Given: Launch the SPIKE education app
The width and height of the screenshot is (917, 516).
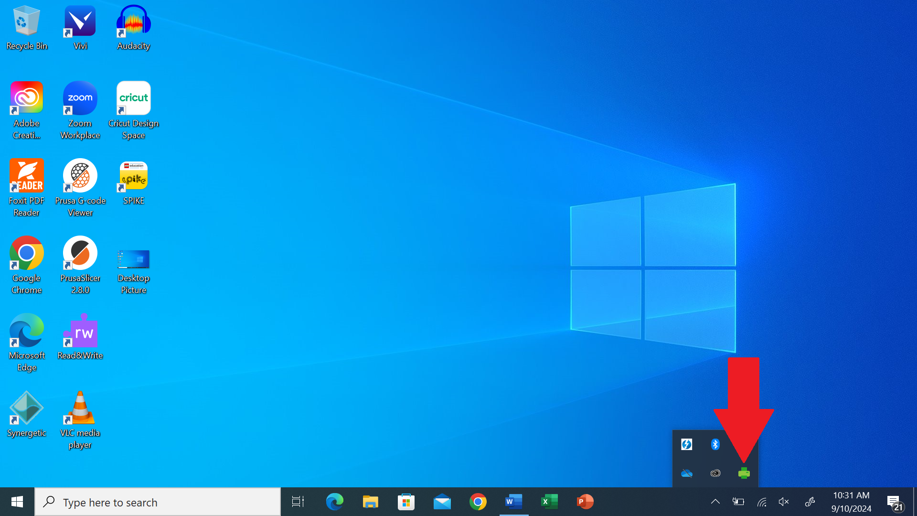Looking at the screenshot, I should [x=133, y=176].
